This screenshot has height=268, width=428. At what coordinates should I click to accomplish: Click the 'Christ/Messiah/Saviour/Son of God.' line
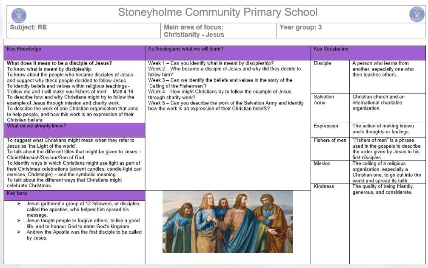[x=46, y=158]
